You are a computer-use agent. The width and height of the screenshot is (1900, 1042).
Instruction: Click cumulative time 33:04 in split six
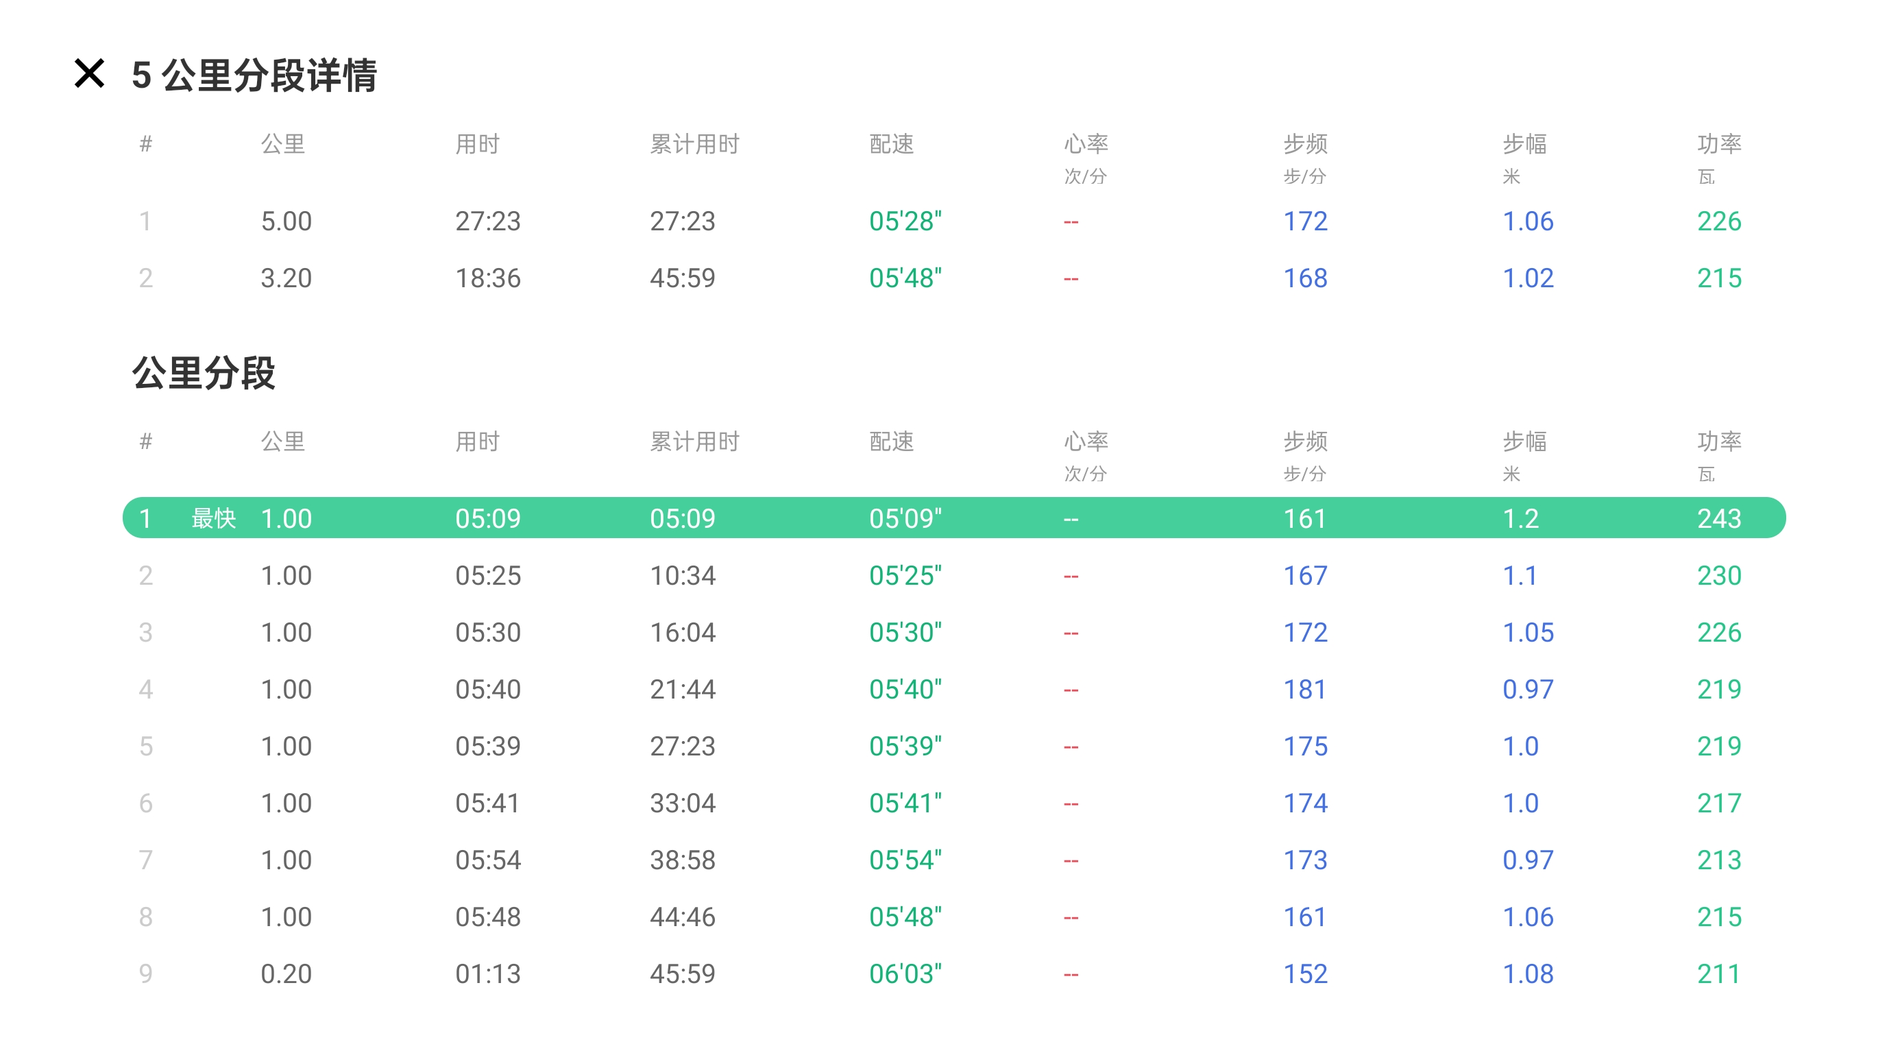click(682, 803)
